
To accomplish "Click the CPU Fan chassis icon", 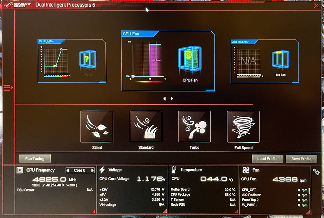I will click(x=190, y=59).
